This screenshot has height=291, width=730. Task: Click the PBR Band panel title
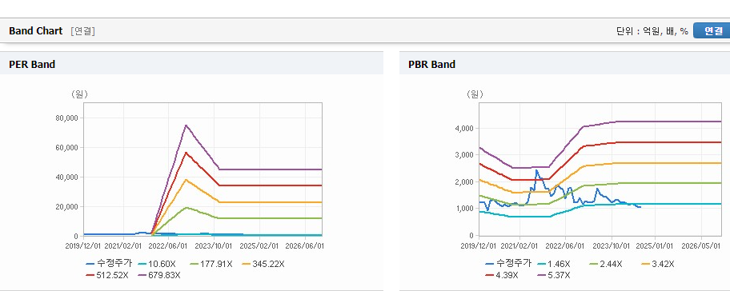(431, 65)
